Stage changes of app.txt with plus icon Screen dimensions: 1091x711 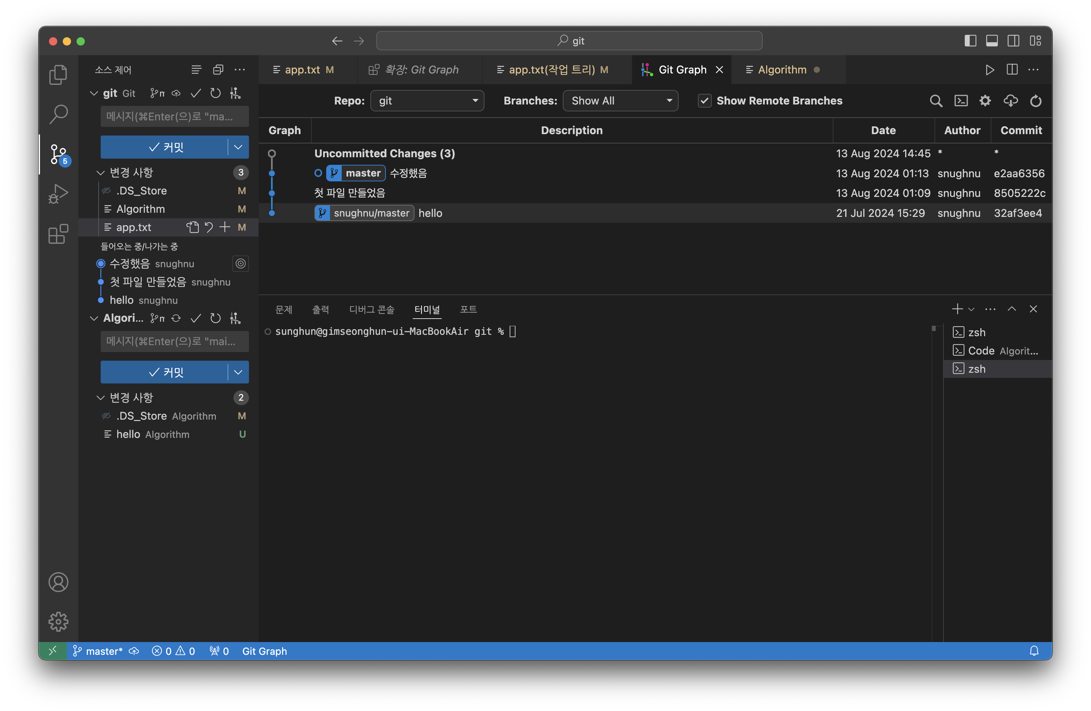click(x=224, y=227)
